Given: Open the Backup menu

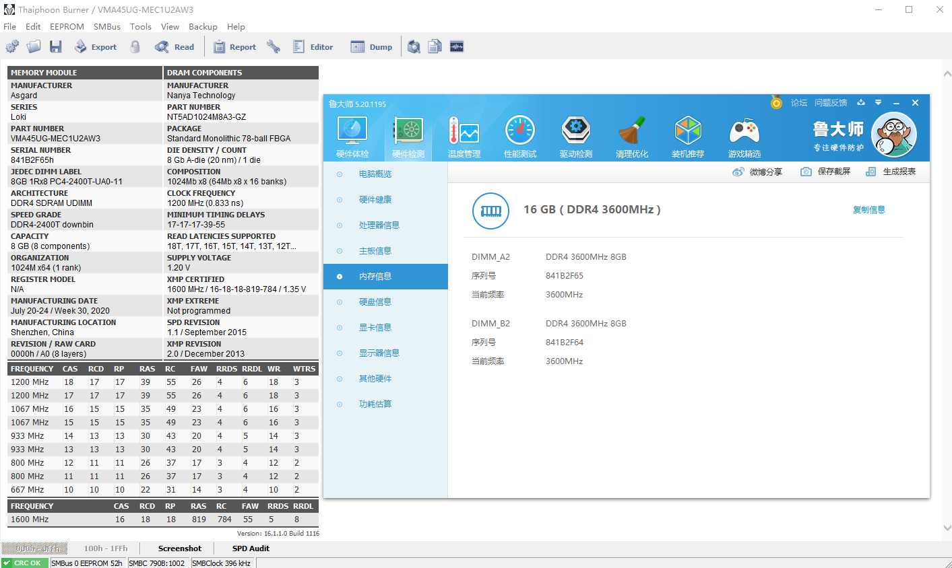Looking at the screenshot, I should click(203, 26).
